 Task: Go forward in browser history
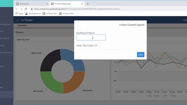21,9
